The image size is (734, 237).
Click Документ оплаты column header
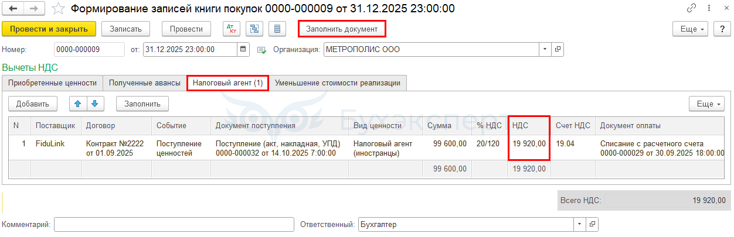pos(661,125)
